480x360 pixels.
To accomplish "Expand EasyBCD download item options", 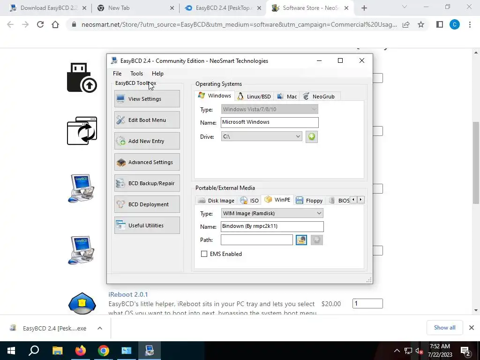I will (100, 328).
